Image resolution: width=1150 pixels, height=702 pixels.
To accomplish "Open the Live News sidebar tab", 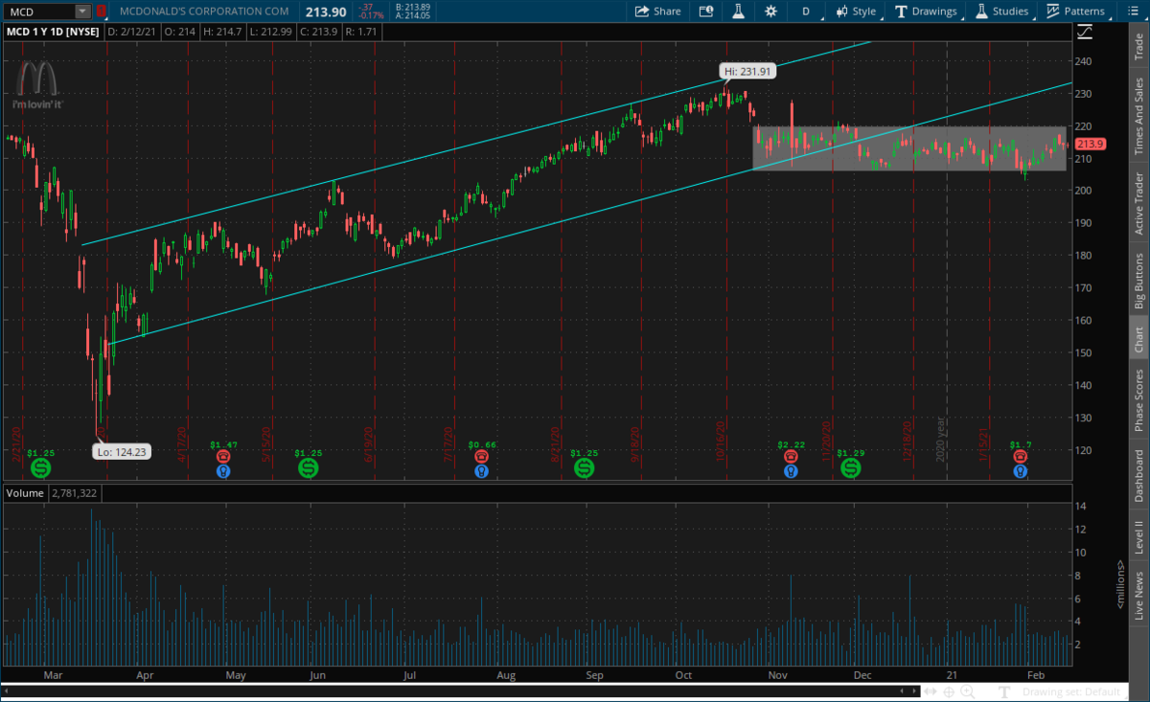I will tap(1138, 596).
